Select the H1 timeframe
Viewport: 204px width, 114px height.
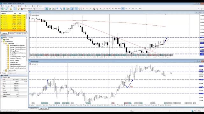pos(126,9)
